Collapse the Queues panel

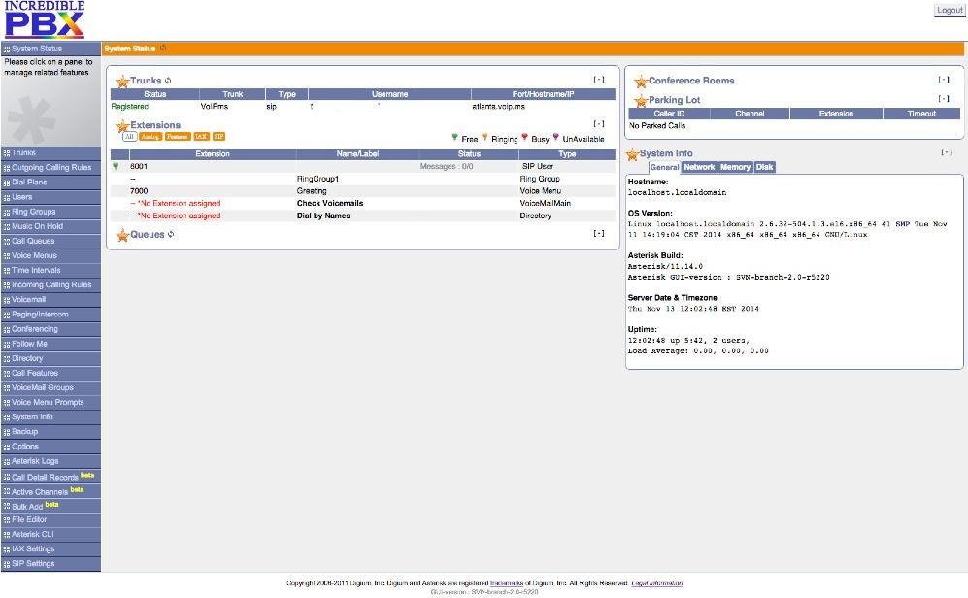click(x=599, y=233)
